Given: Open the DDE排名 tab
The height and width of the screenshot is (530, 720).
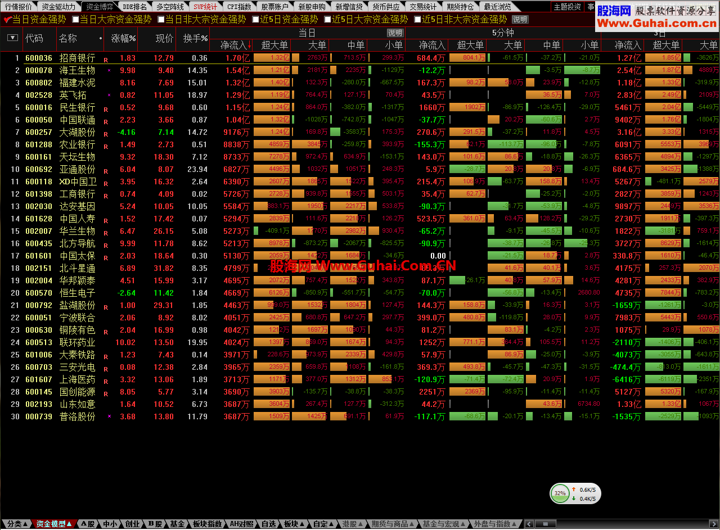Looking at the screenshot, I should (134, 7).
